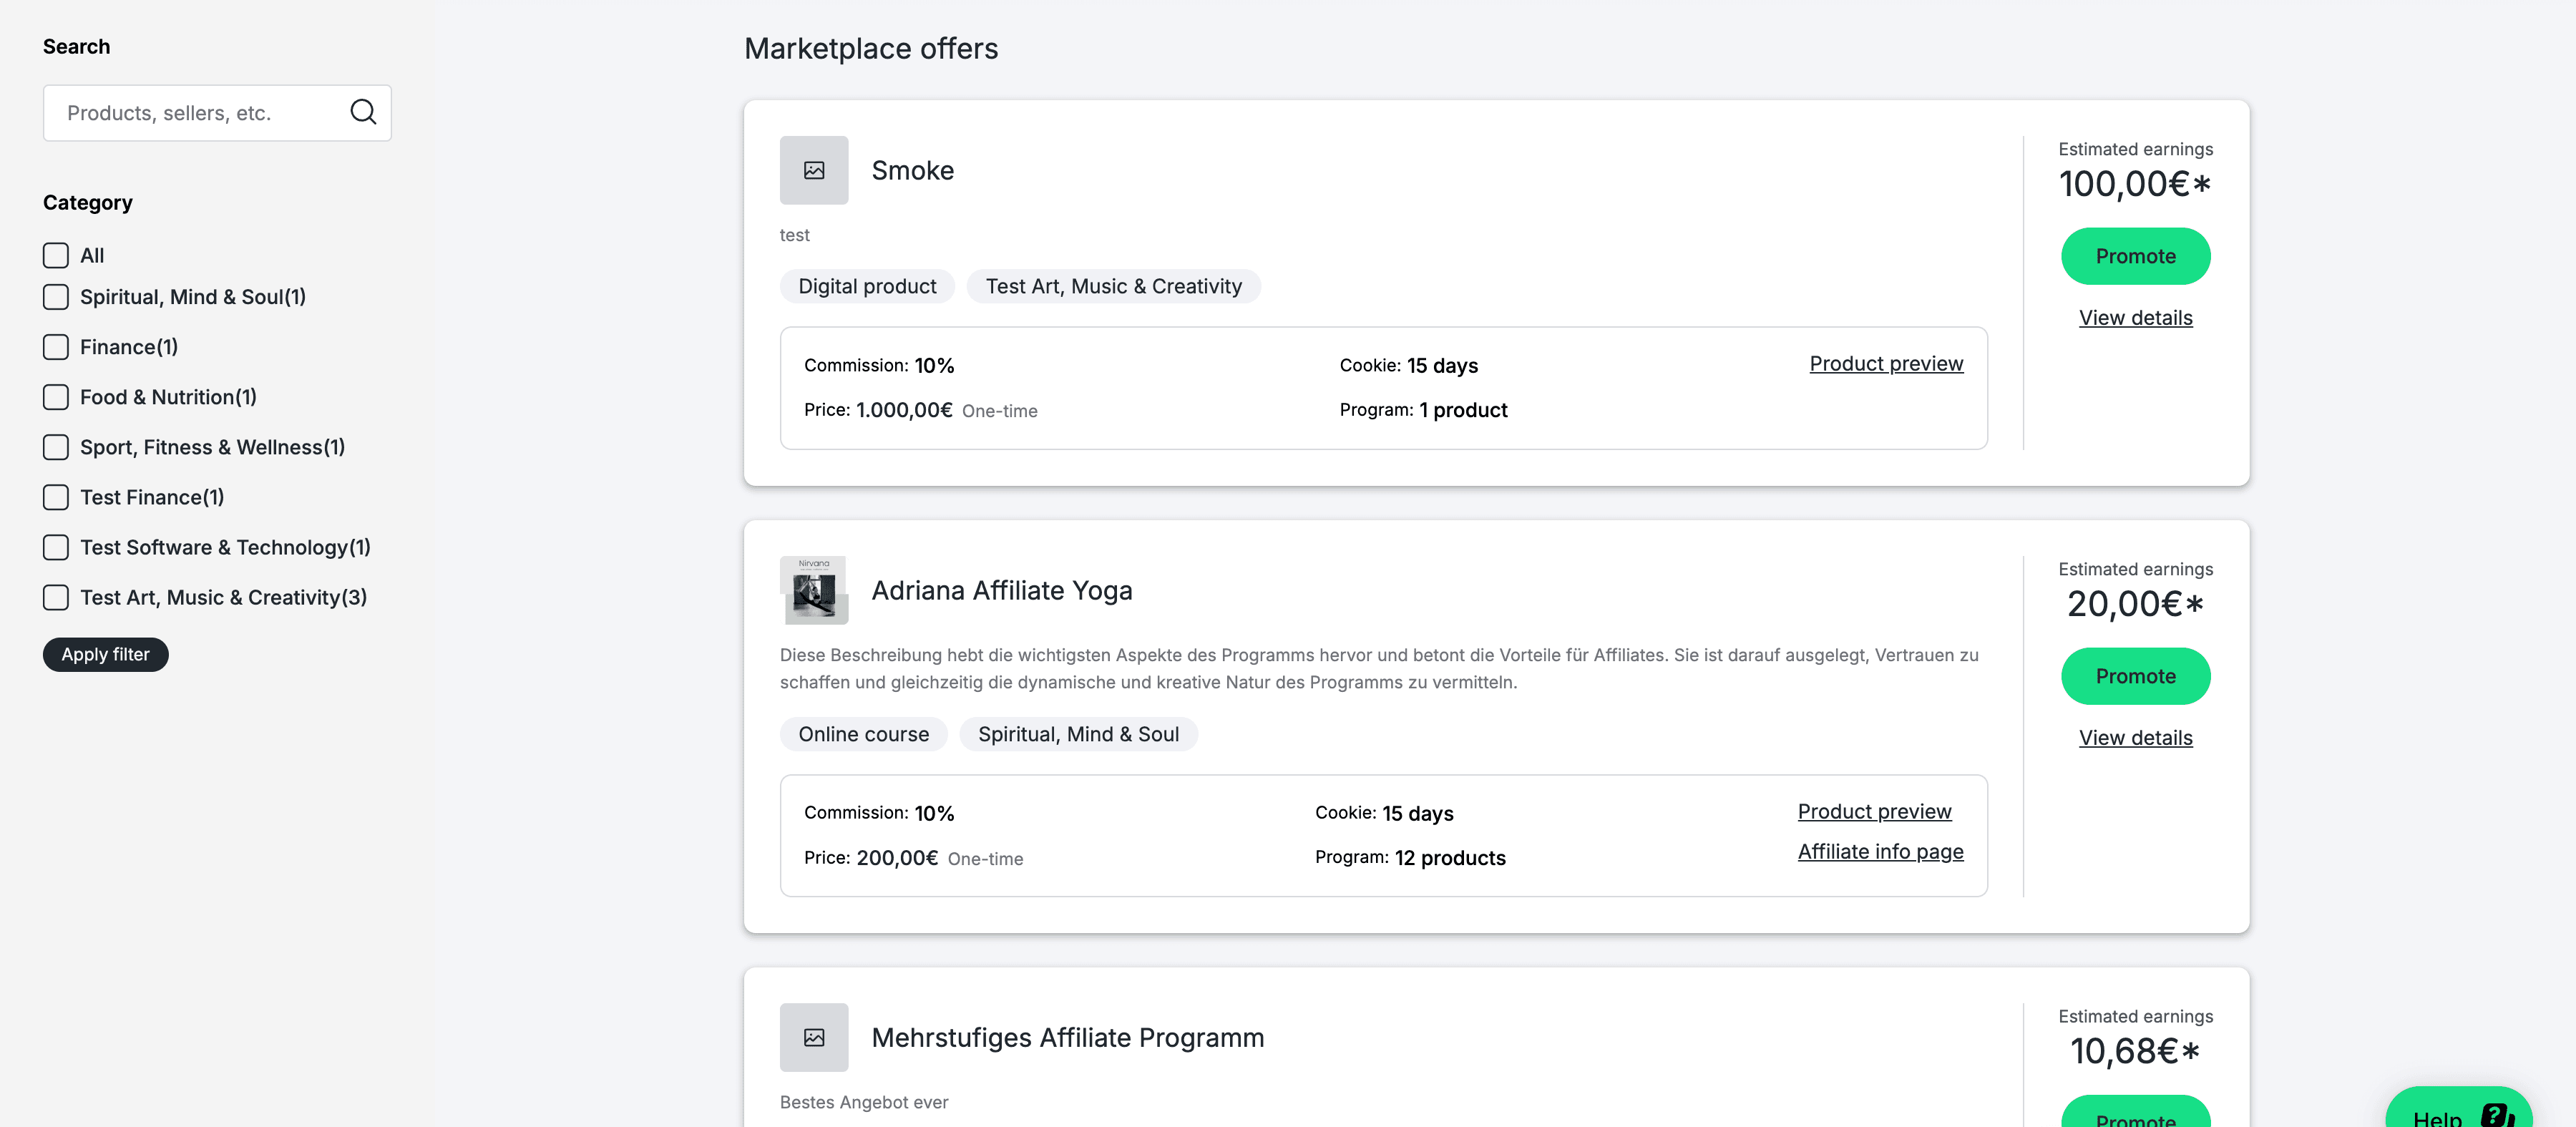This screenshot has height=1127, width=2576.
Task: Click the Digital product tag
Action: 867,286
